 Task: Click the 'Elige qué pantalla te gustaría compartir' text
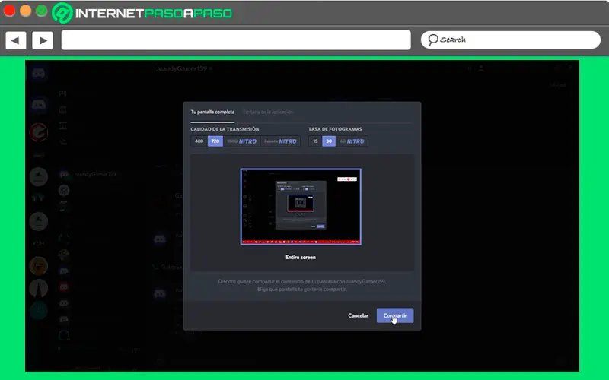pyautogui.click(x=301, y=290)
